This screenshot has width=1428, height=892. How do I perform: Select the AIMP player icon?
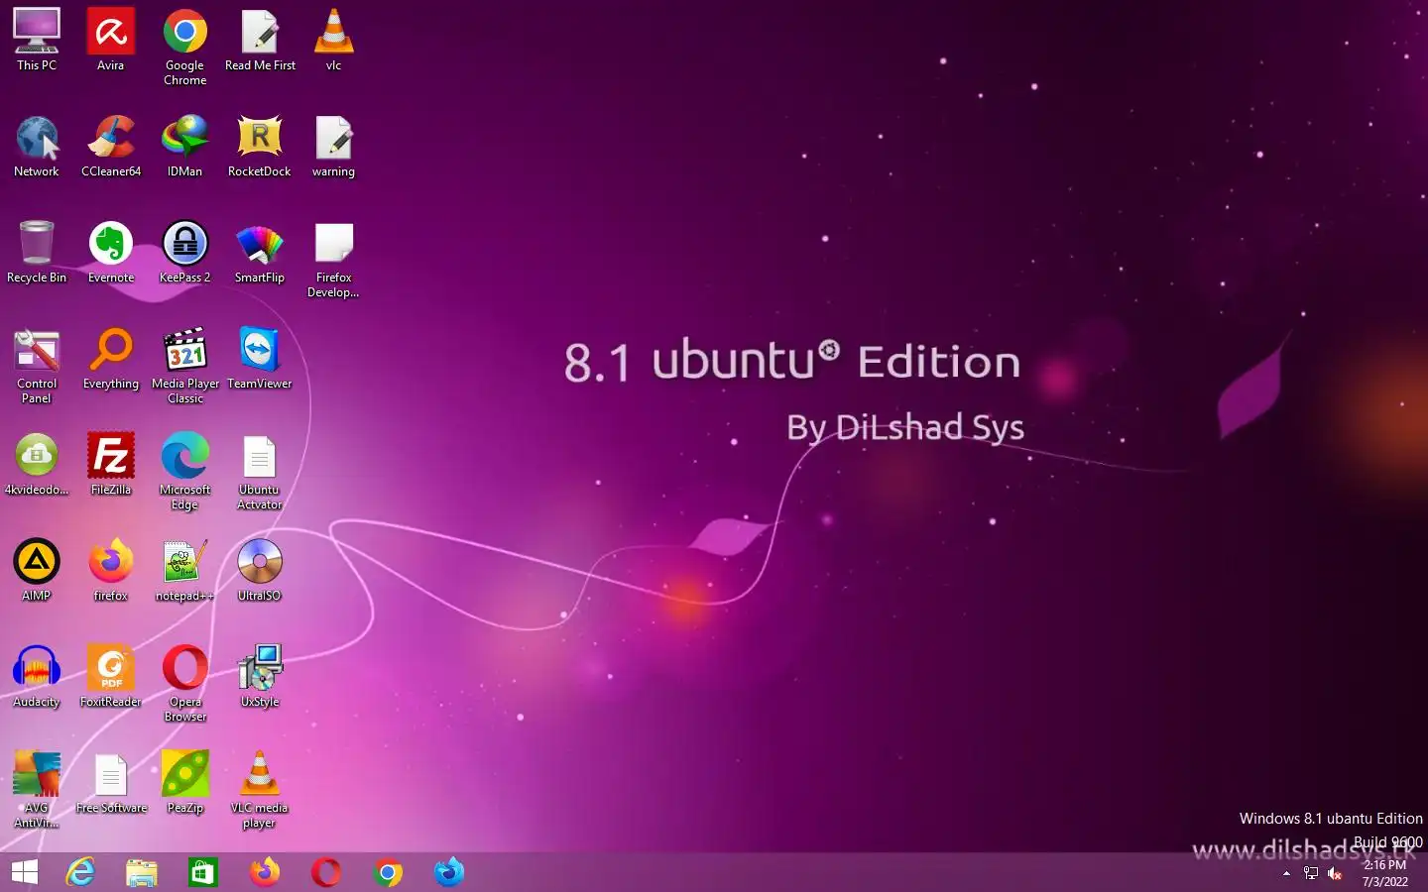coord(37,571)
